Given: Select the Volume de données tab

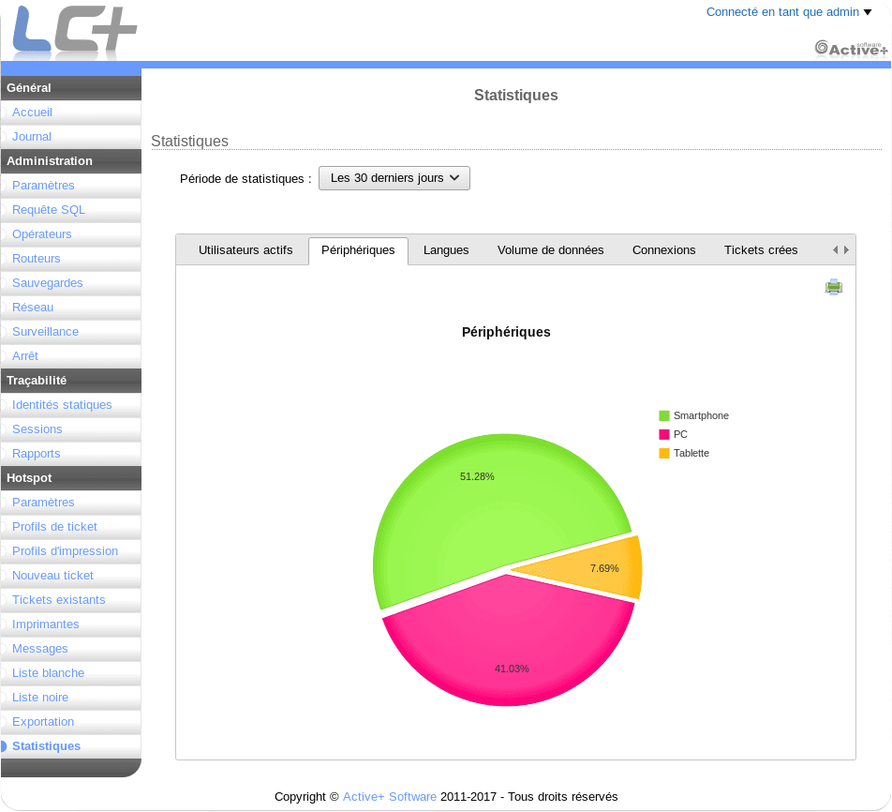Looking at the screenshot, I should [x=550, y=250].
